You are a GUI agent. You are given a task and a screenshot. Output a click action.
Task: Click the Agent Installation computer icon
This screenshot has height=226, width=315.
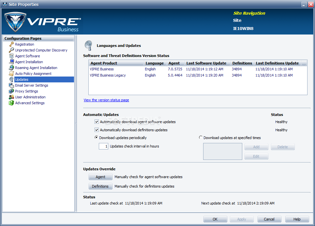click(11, 62)
